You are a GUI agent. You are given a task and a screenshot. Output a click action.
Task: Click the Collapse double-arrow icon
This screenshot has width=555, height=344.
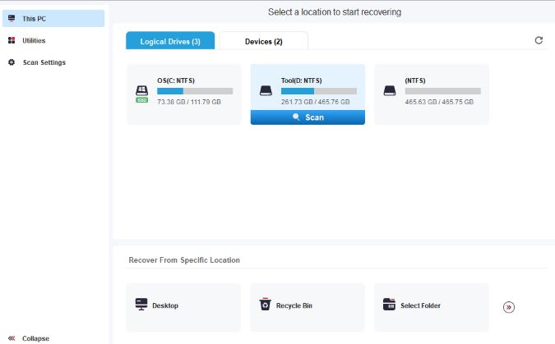pyautogui.click(x=12, y=338)
